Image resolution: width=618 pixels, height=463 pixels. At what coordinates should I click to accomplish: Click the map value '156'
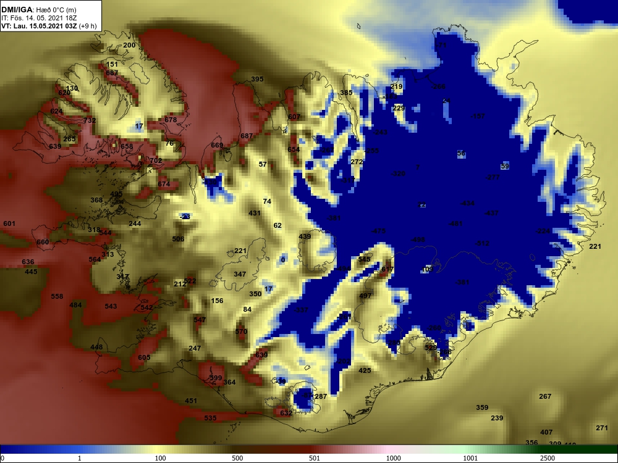click(x=217, y=301)
